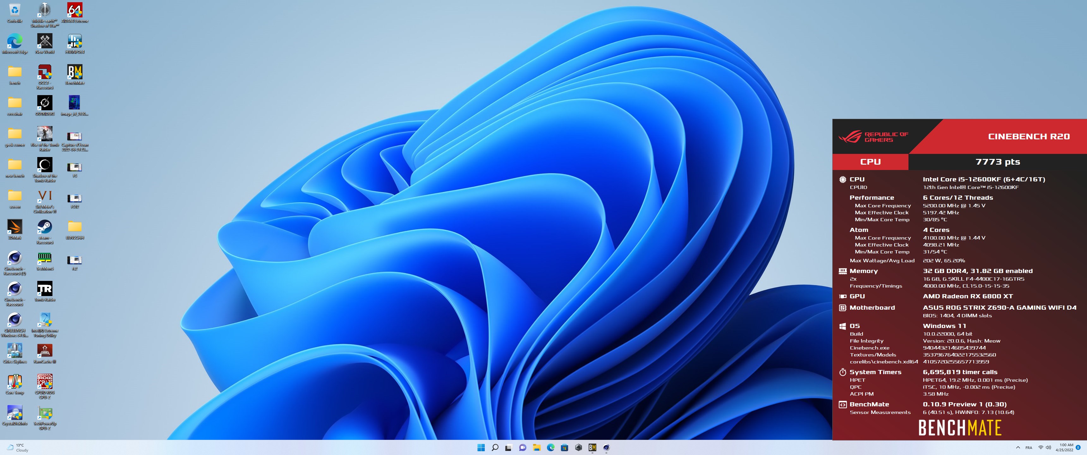Open AIDA64 Extreme desktop icon
1087x455 pixels.
pos(75,13)
